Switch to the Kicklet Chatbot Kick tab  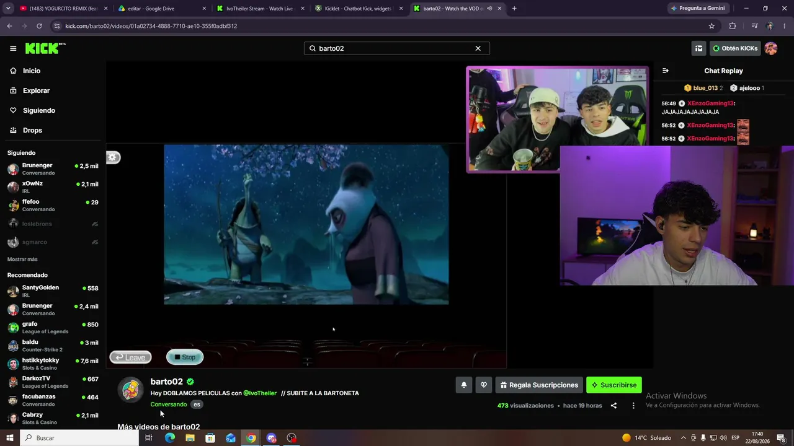pyautogui.click(x=359, y=9)
